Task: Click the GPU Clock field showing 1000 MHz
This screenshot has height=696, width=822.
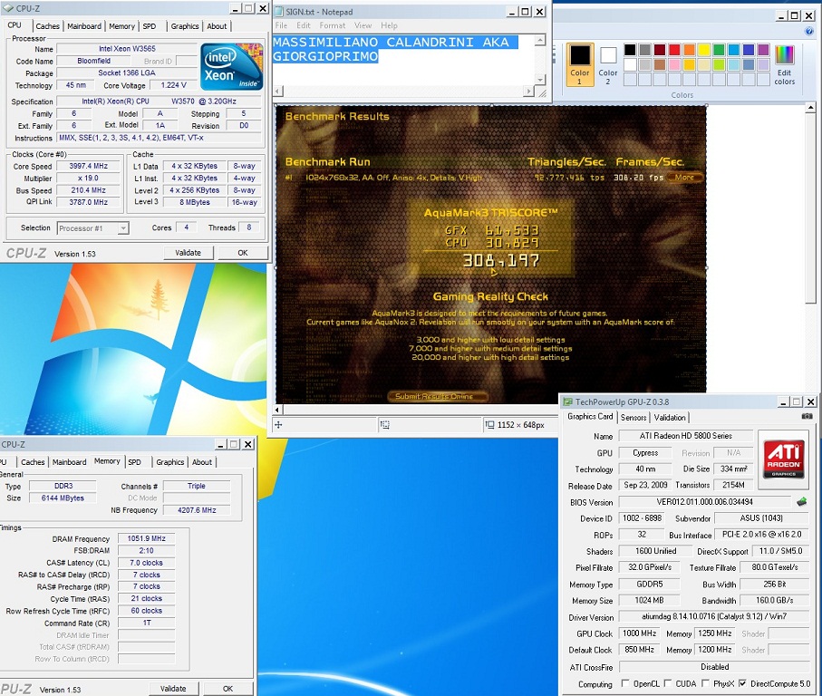Action: pos(639,633)
